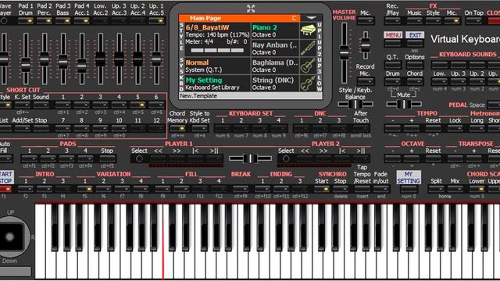Toggle the FX Music button

click(x=415, y=21)
